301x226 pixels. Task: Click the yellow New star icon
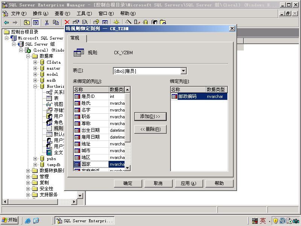pos(116,22)
